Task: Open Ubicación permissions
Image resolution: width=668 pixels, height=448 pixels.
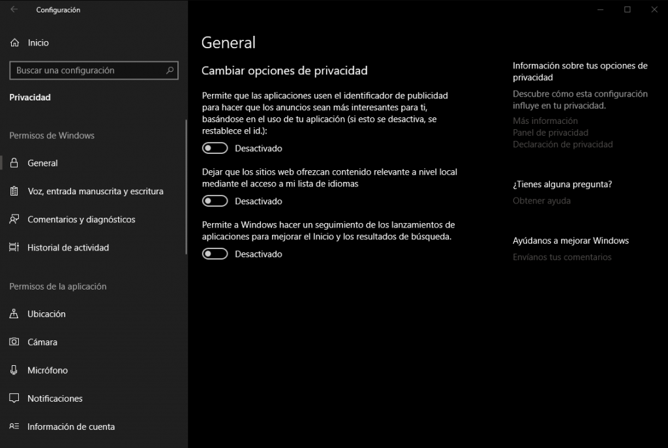Action: [94, 314]
